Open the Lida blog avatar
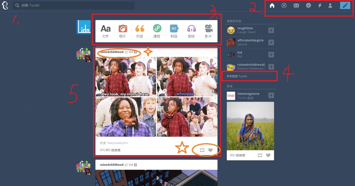Image resolution: width=355 pixels, height=186 pixels. pyautogui.click(x=84, y=27)
